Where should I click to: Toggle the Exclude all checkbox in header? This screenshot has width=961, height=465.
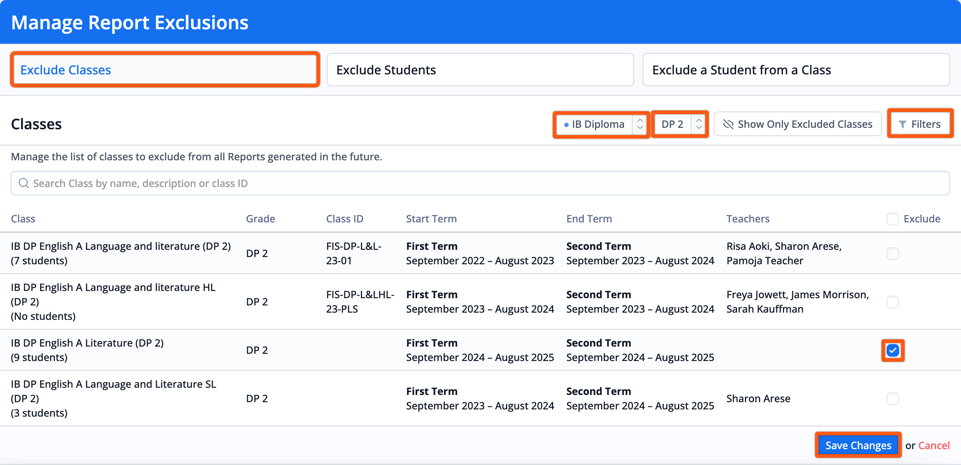pyautogui.click(x=892, y=219)
